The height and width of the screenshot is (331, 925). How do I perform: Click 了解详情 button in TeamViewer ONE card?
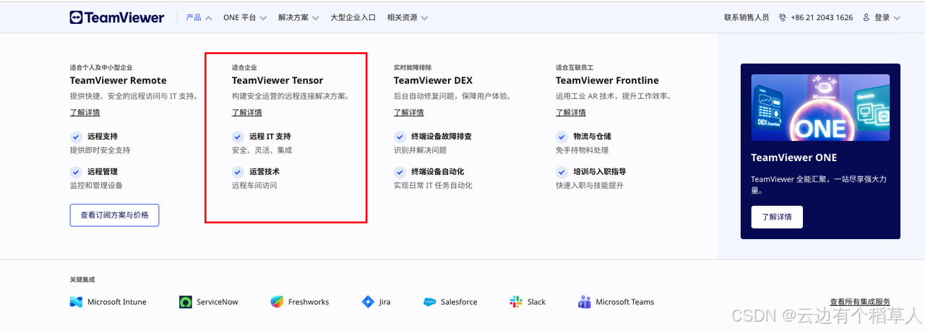(x=777, y=217)
